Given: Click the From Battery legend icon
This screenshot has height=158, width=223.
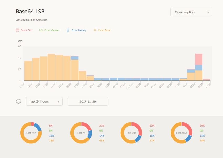Looking at the screenshot, I should click(68, 30).
